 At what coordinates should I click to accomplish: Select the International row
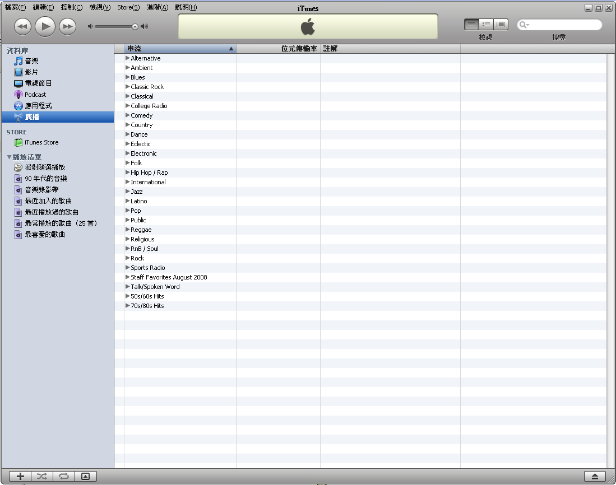coord(360,182)
